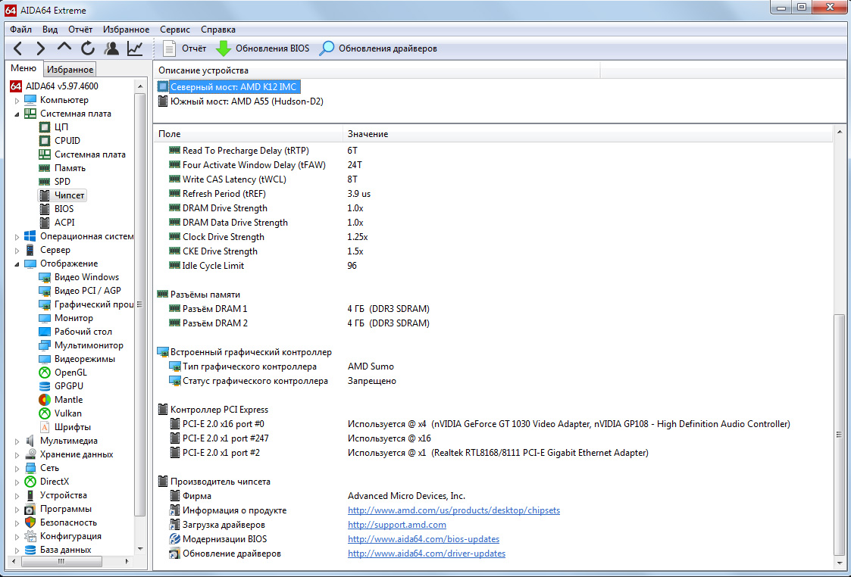
Task: Select the AIDA64 v5.97.4600 root node
Action: click(55, 86)
